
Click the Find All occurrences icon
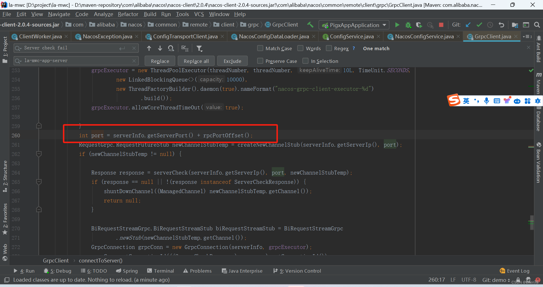pyautogui.click(x=171, y=48)
